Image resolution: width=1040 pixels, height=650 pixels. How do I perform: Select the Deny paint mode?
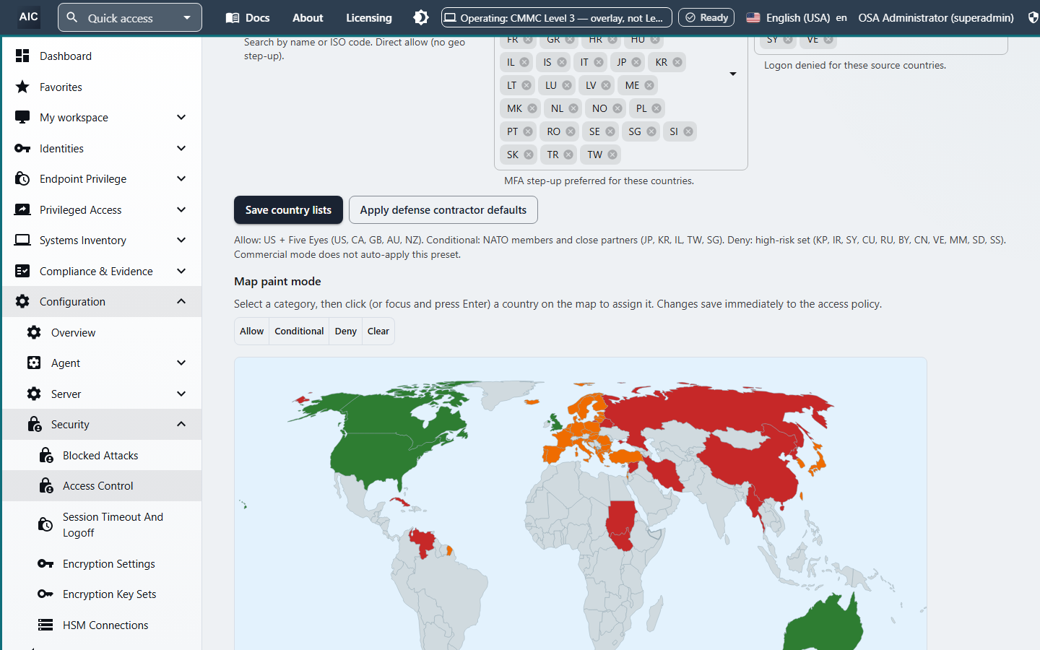346,331
